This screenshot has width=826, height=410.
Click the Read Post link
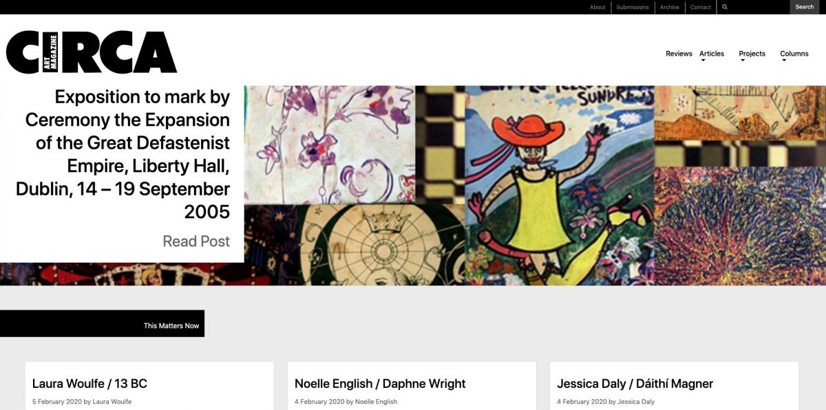(x=196, y=241)
